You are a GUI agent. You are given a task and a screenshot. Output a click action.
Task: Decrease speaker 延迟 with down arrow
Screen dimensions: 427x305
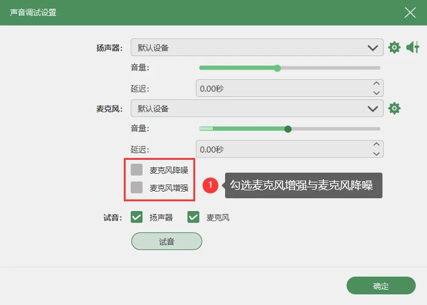(376, 93)
